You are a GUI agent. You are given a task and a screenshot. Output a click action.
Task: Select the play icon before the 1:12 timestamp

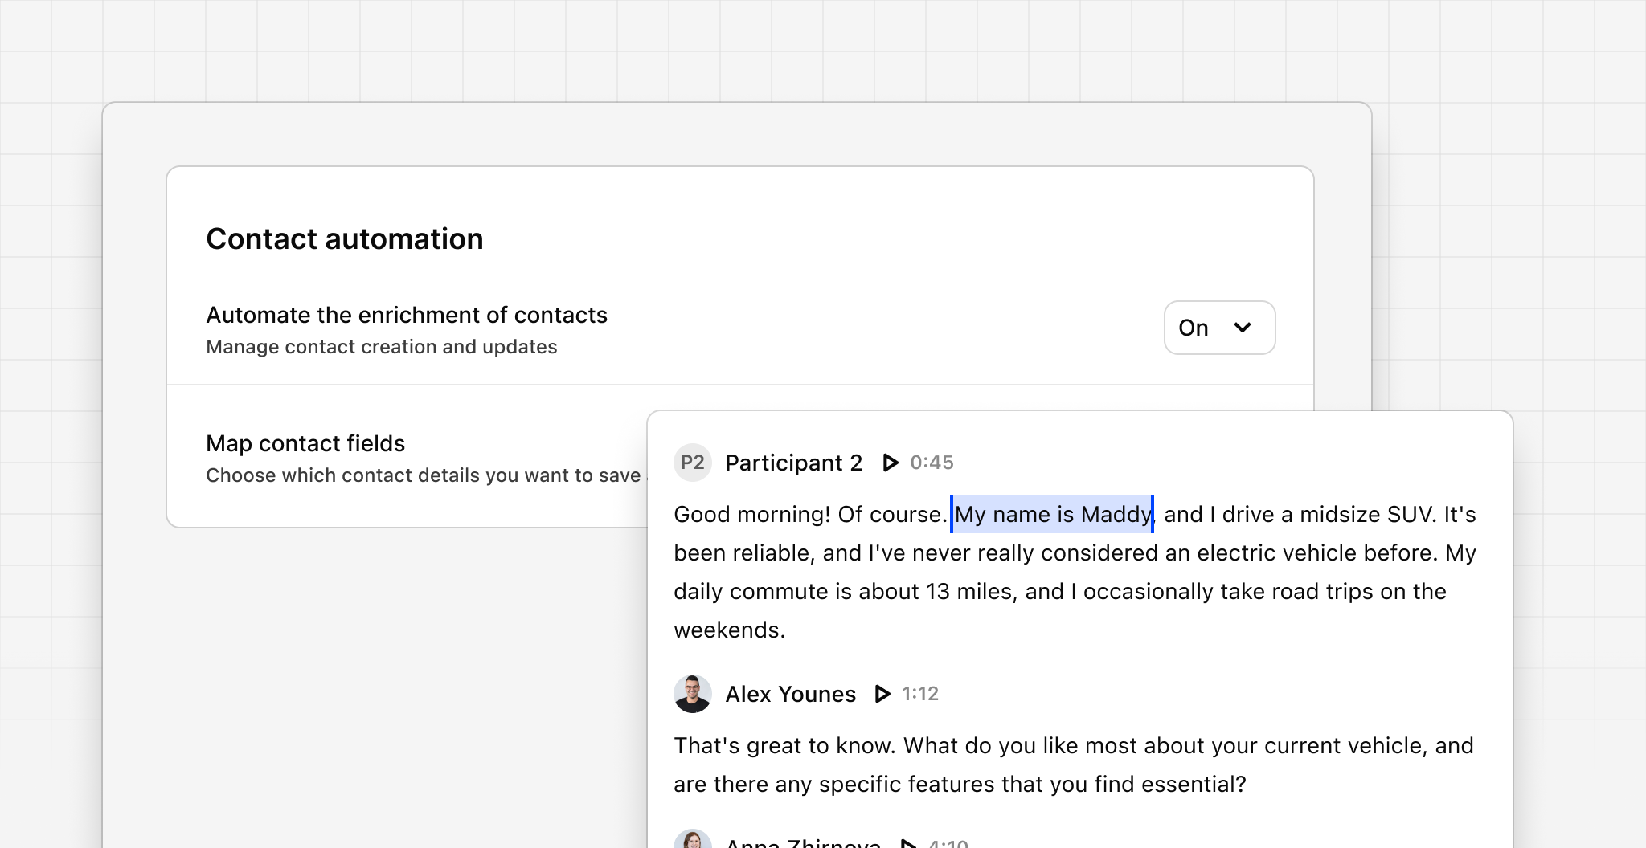[x=882, y=694]
